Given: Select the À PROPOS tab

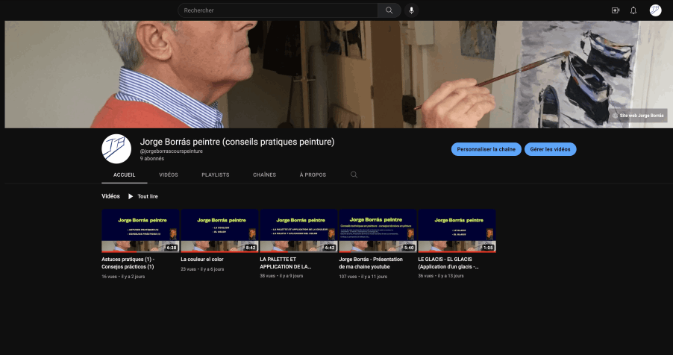Looking at the screenshot, I should (x=313, y=175).
